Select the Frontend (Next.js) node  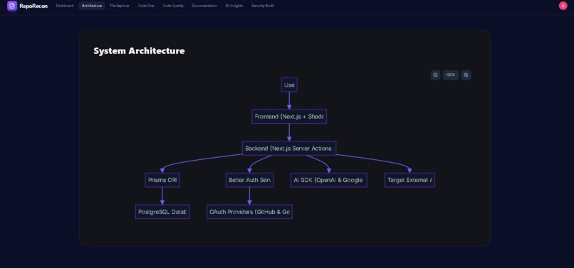click(289, 117)
